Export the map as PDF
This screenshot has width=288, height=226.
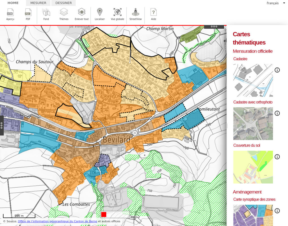(28, 14)
